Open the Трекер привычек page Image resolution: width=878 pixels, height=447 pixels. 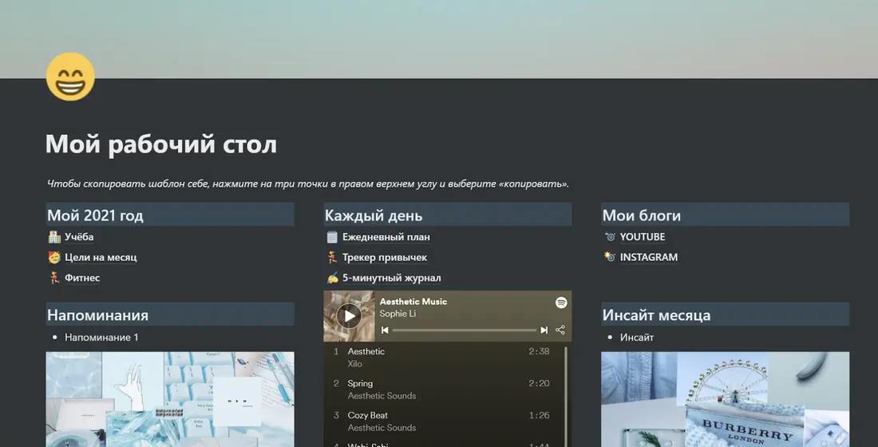coord(385,257)
